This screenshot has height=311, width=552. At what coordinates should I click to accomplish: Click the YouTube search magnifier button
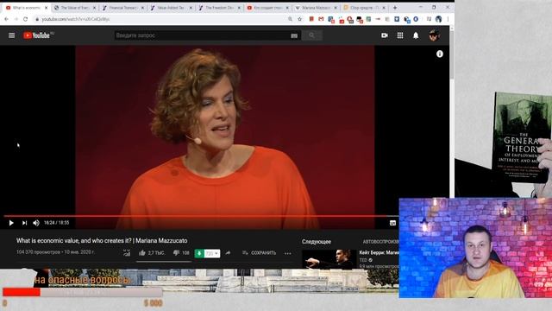click(x=311, y=35)
